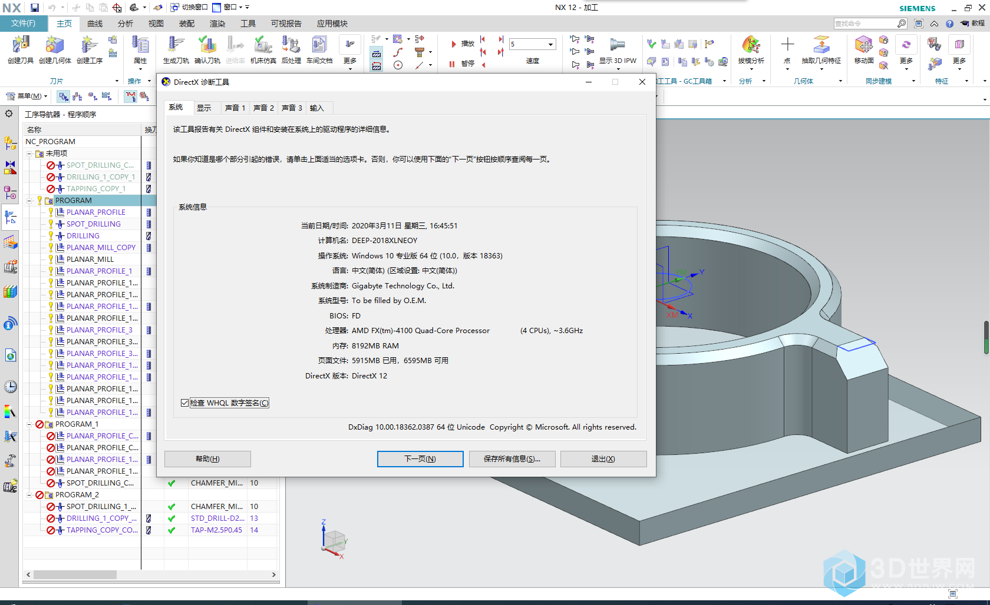Click the Operation Navigator sidebar icon
This screenshot has height=605, width=990.
pos(10,218)
